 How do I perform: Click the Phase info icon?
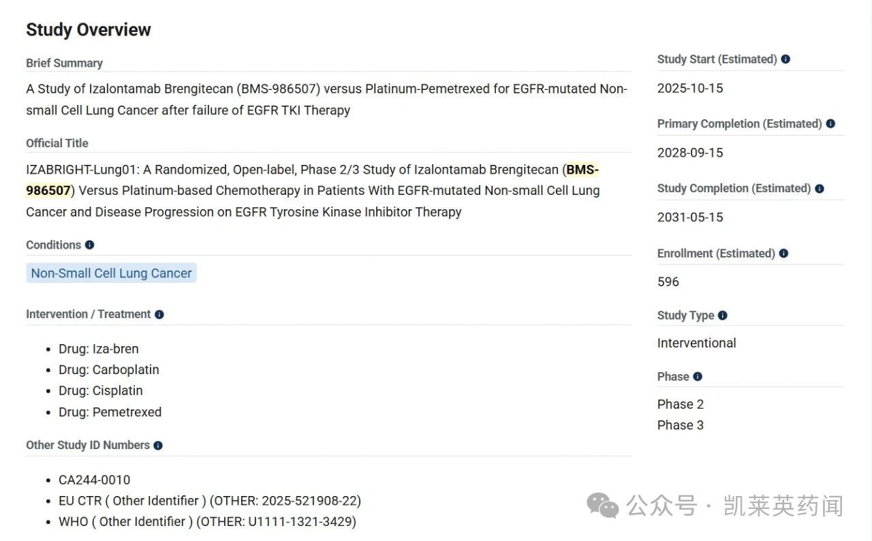(698, 377)
